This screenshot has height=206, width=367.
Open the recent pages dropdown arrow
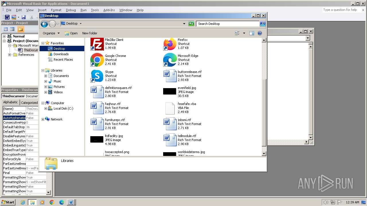pos(58,24)
